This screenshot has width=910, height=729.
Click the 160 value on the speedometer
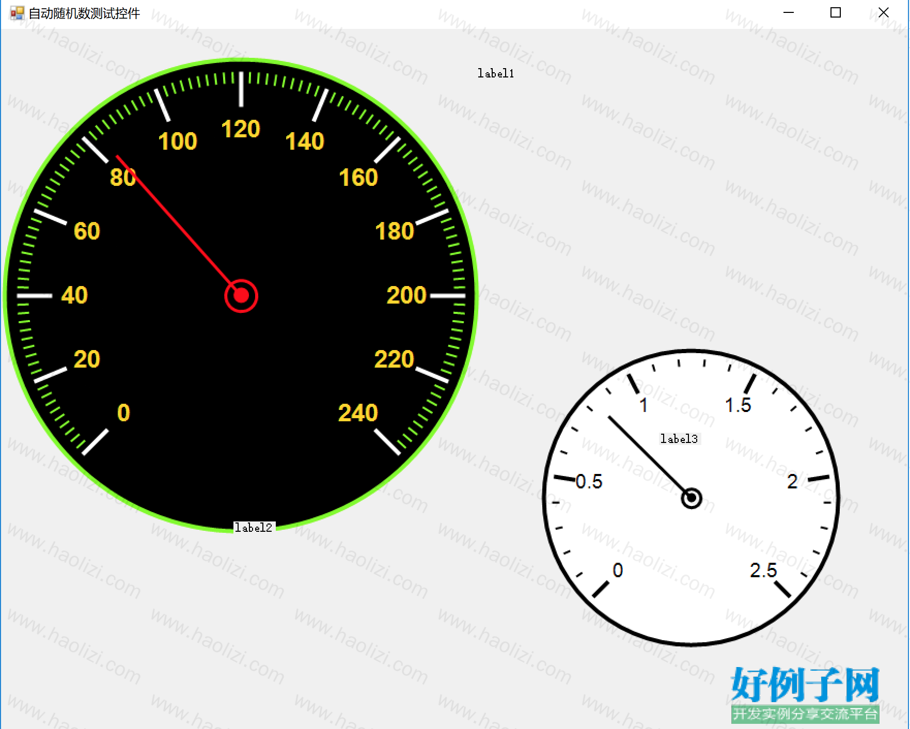pyautogui.click(x=358, y=178)
